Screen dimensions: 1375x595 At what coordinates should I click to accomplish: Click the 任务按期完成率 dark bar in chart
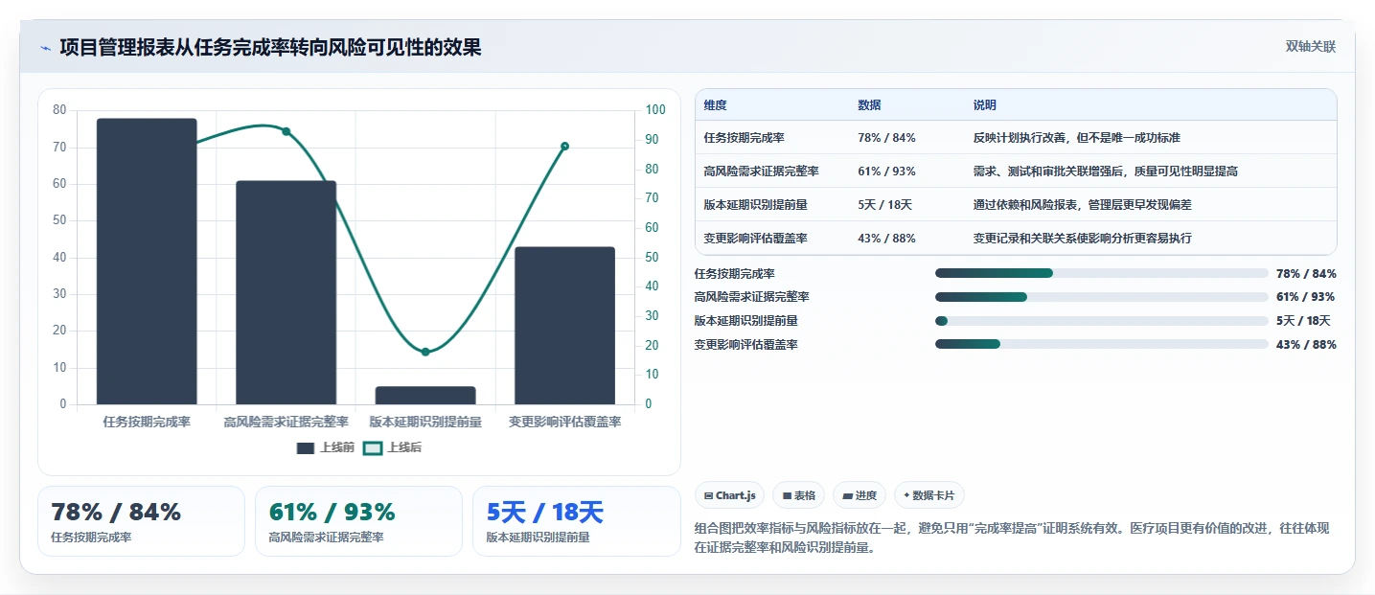pyautogui.click(x=147, y=262)
